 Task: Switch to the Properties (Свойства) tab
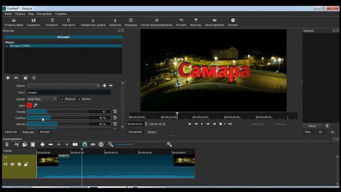11,132
